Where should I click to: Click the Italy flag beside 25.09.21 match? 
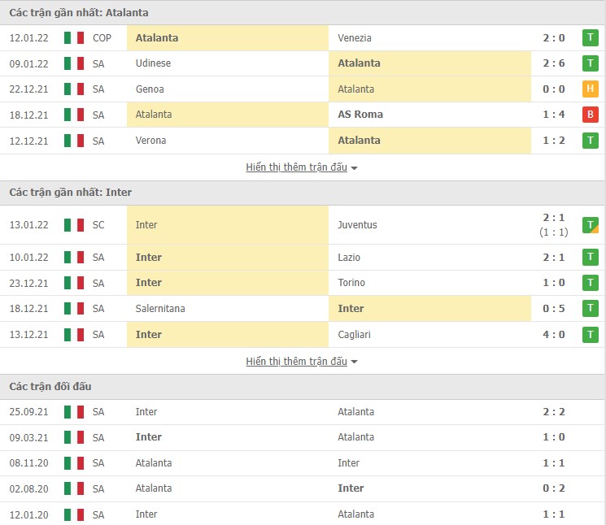(74, 412)
